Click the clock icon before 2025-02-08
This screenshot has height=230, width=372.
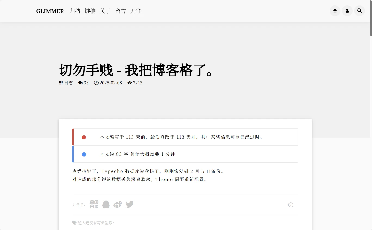(96, 83)
